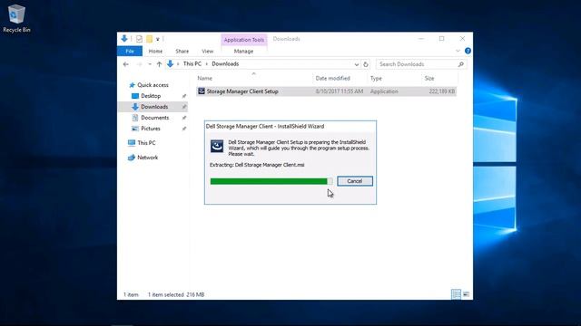Cancel the InstallShield Wizard extraction

pos(355,181)
